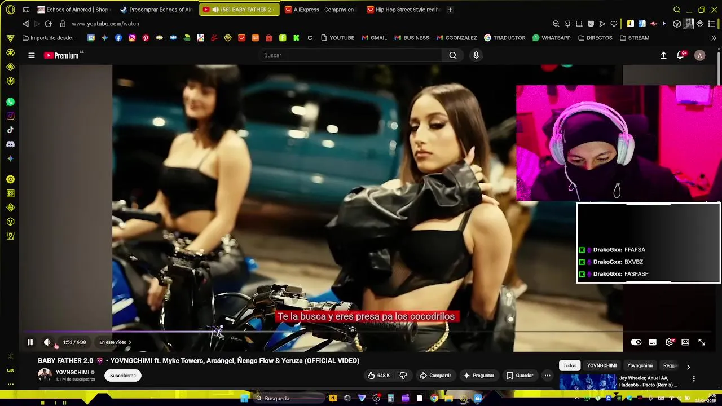Viewport: 722px width, 406px height.
Task: Open the GMAIL bookmark
Action: (x=374, y=38)
